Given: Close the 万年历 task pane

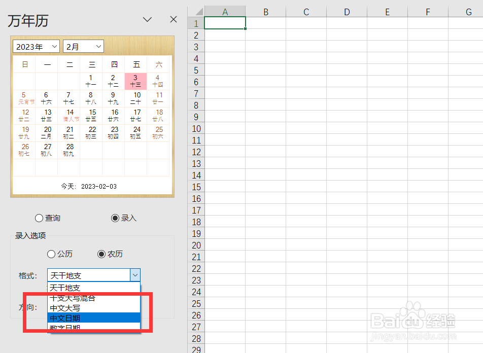Looking at the screenshot, I should pyautogui.click(x=174, y=19).
